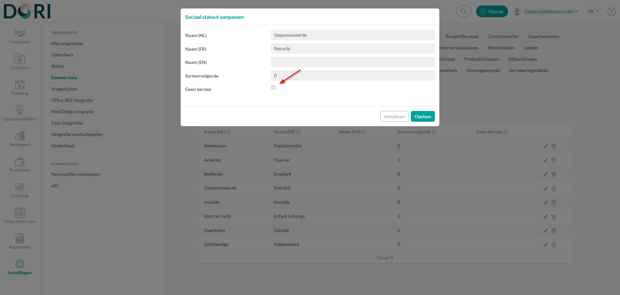Toggle the Geen beroep checkbox
The width and height of the screenshot is (620, 295).
click(x=273, y=87)
